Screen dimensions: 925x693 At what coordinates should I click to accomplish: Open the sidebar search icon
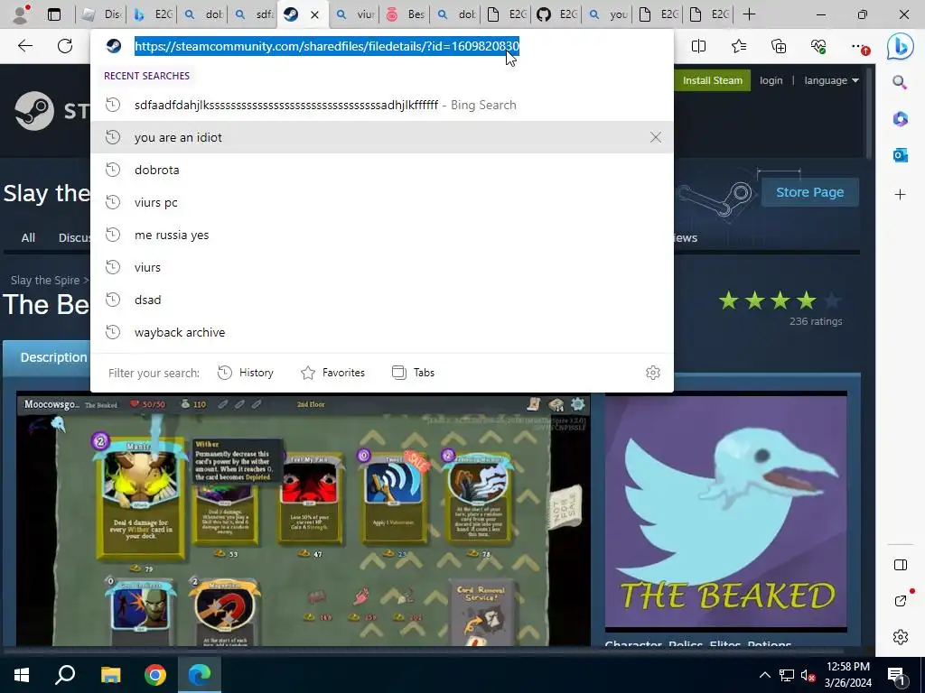pyautogui.click(x=900, y=82)
